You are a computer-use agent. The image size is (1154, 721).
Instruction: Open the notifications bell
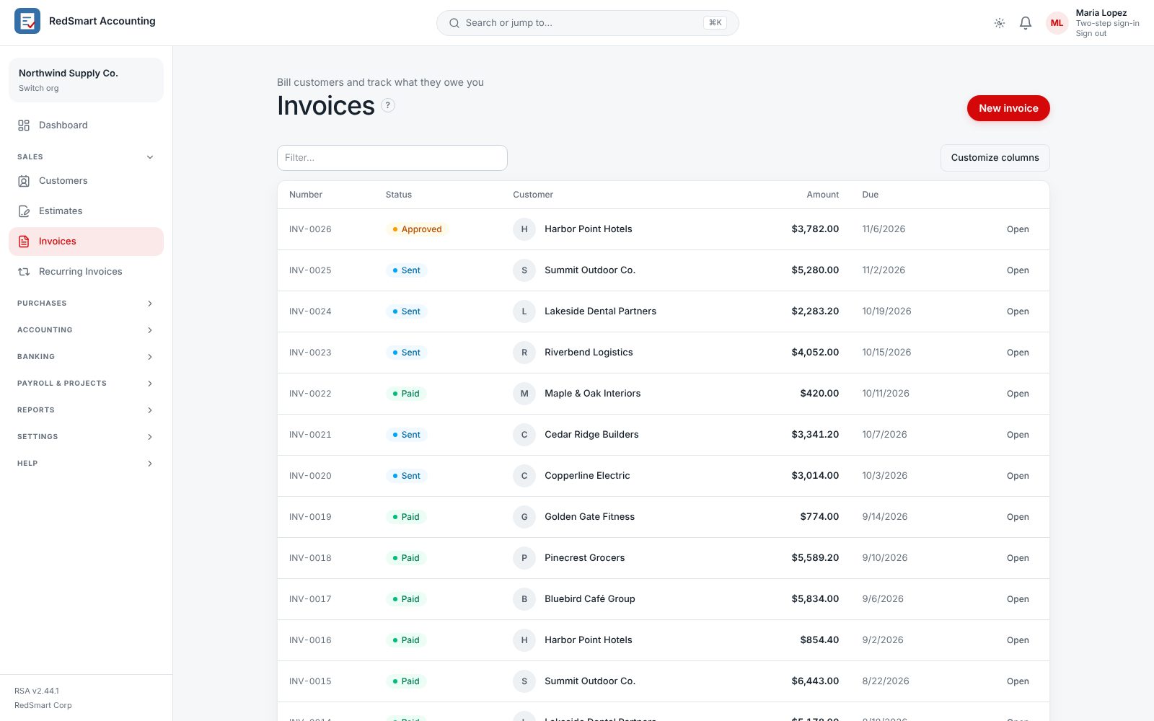(1026, 23)
